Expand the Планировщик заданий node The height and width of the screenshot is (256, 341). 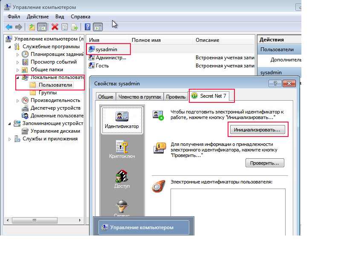(17, 55)
